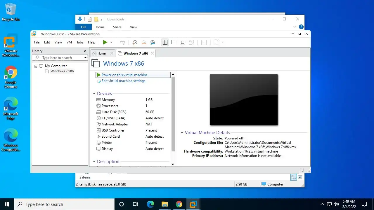Open the power options dropdown arrow beside play
Viewport: 374px width, 210px height.
111,42
